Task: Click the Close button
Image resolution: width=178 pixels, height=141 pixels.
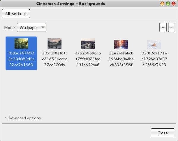Action: pos(163,133)
